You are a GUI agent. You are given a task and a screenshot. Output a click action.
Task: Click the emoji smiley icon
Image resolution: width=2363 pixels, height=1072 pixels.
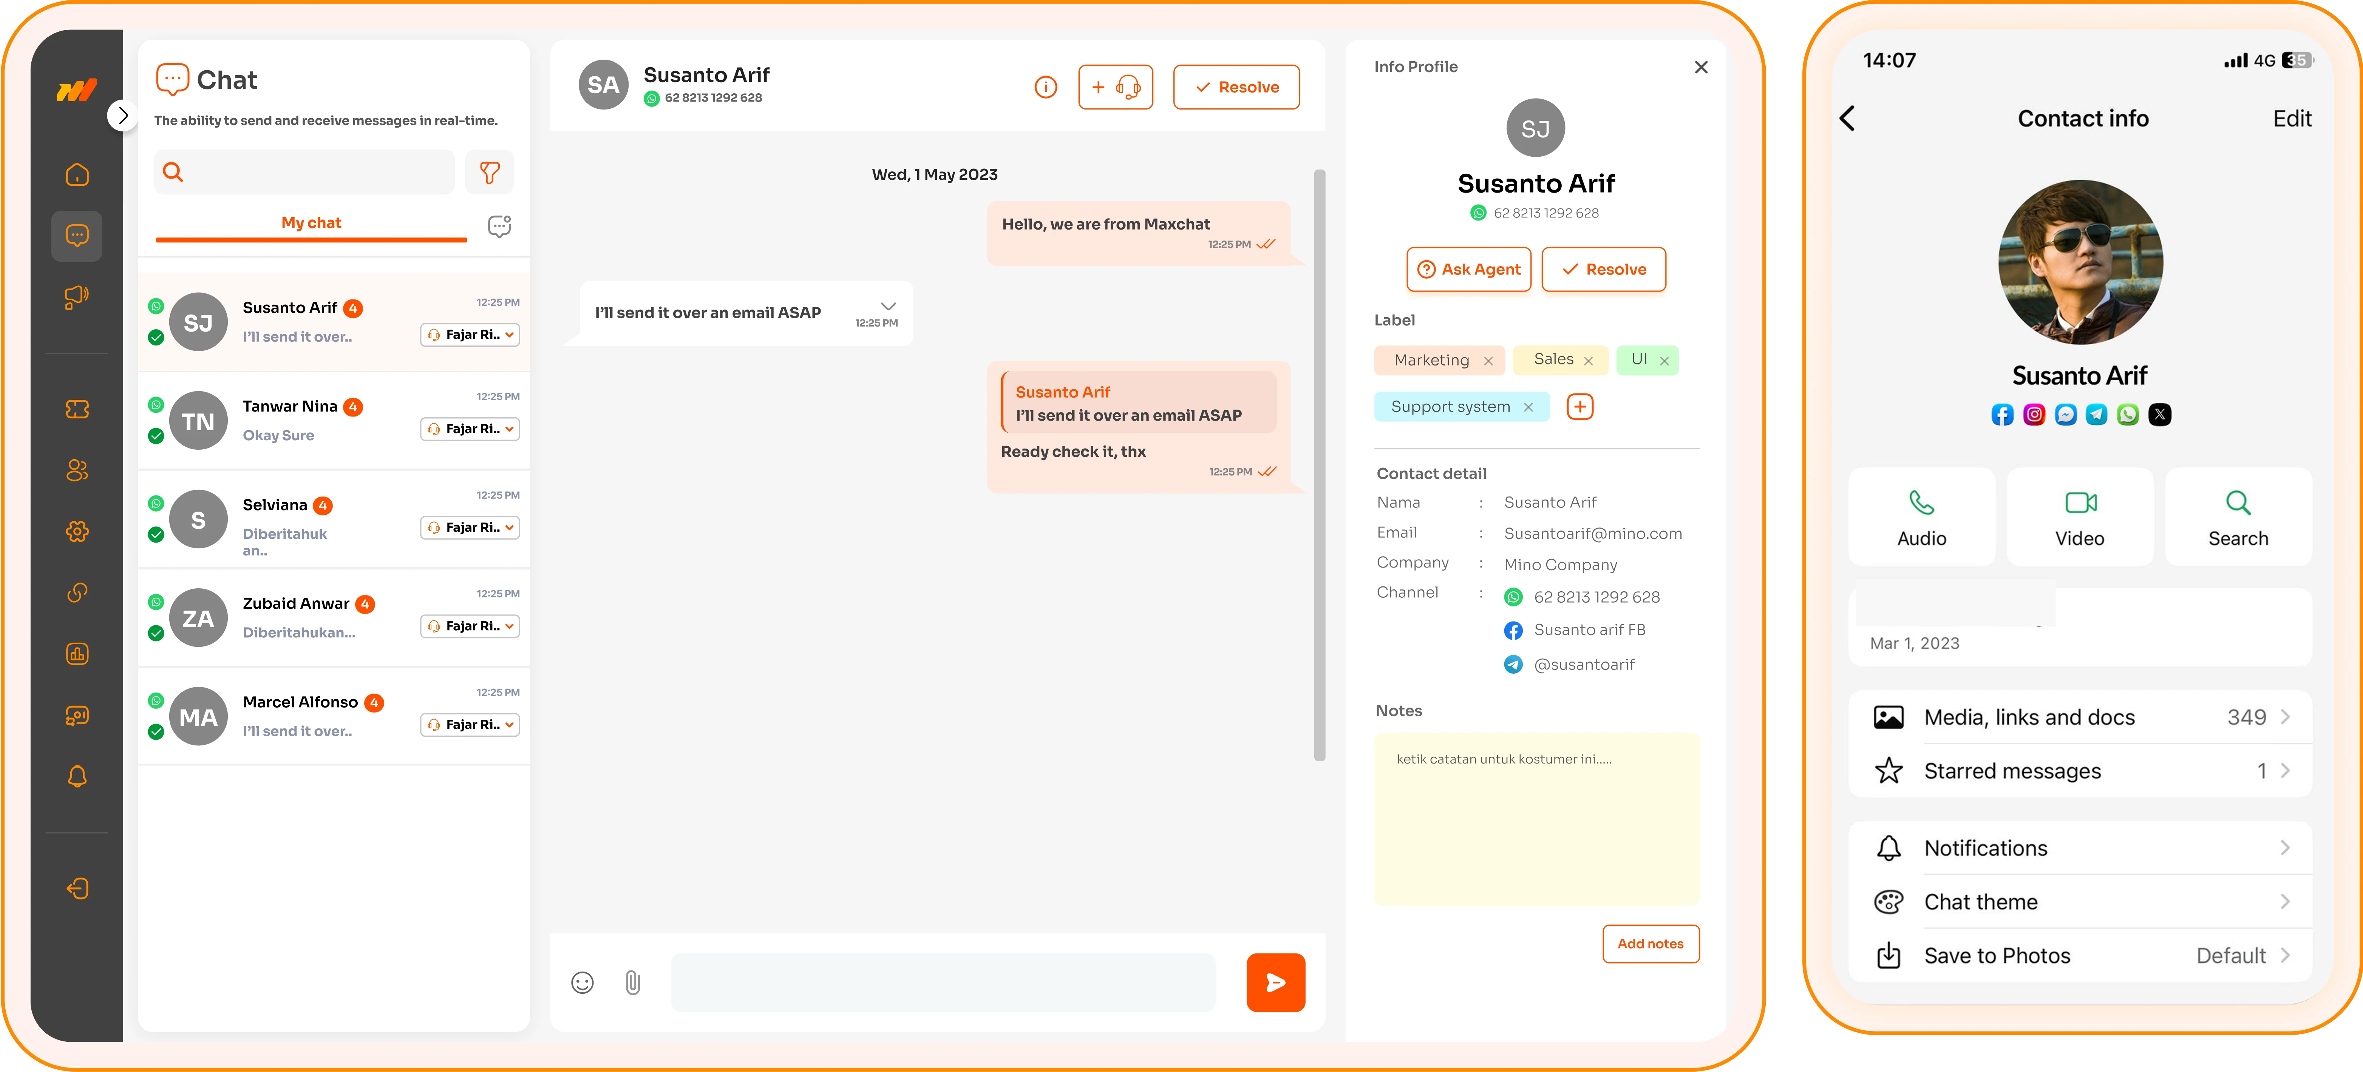point(583,983)
